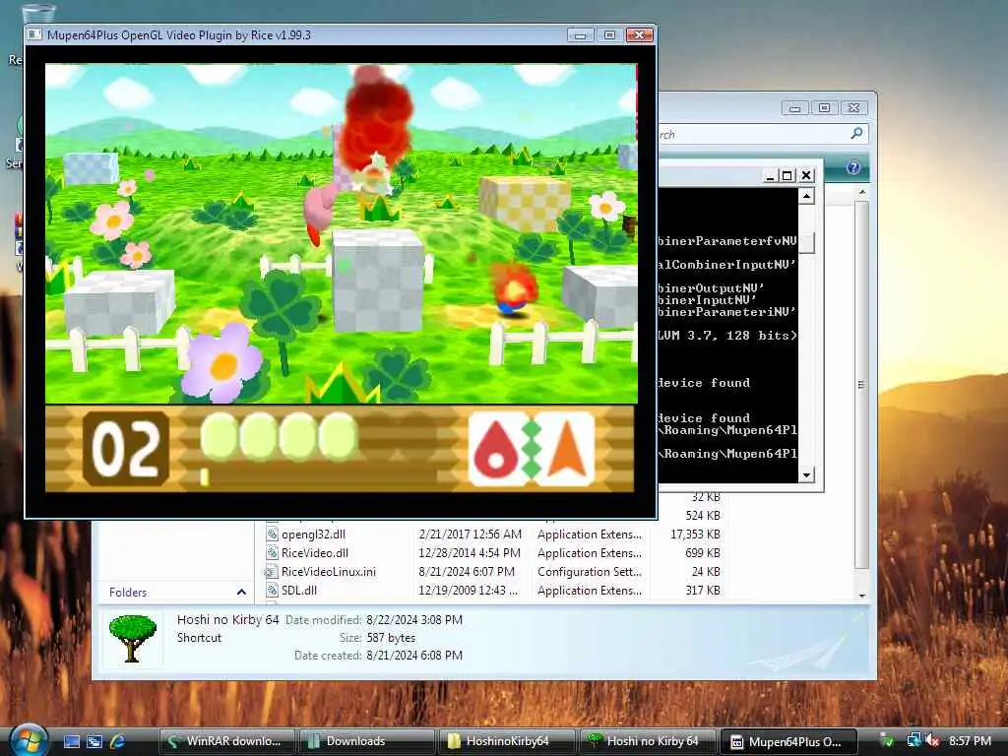
Task: Click date 2/21/2017 12:56 AM cell
Action: point(470,535)
